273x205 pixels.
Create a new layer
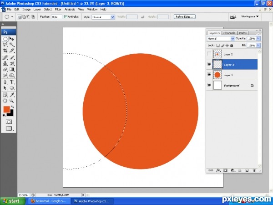247,170
